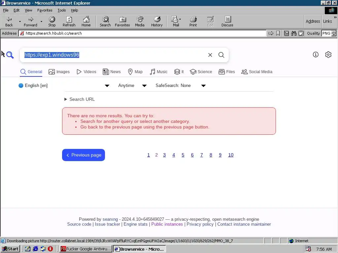Screen dimensions: 338x253
Task: Open the Forward history dropdown arrow
Action: tap(41, 21)
